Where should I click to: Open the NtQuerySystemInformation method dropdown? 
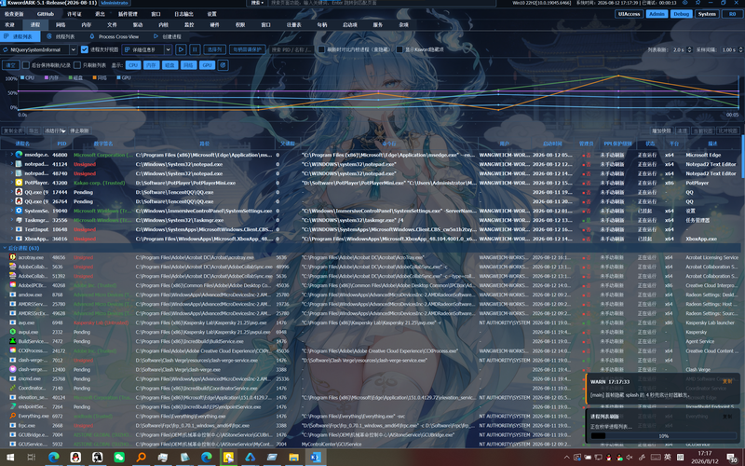(39, 49)
